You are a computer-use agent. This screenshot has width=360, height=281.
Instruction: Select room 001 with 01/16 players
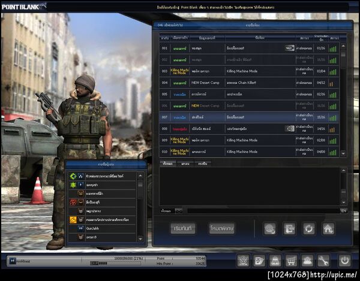coord(250,48)
